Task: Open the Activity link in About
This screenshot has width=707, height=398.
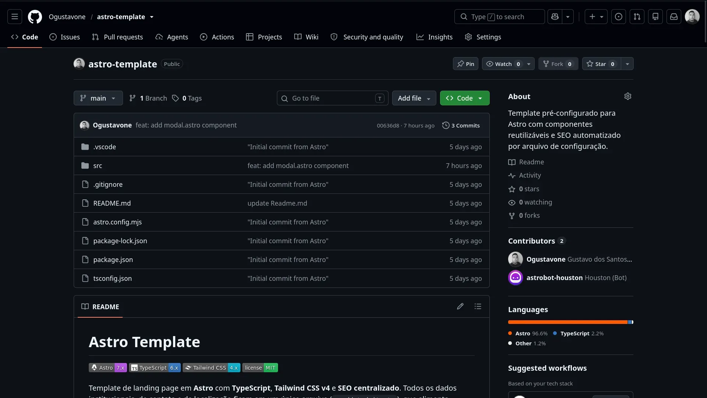Action: coord(525,175)
